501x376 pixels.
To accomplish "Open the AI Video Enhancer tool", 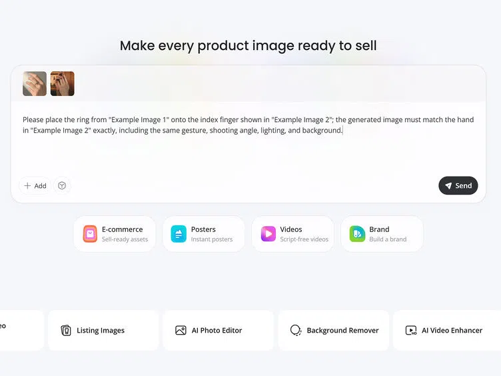I will click(447, 330).
